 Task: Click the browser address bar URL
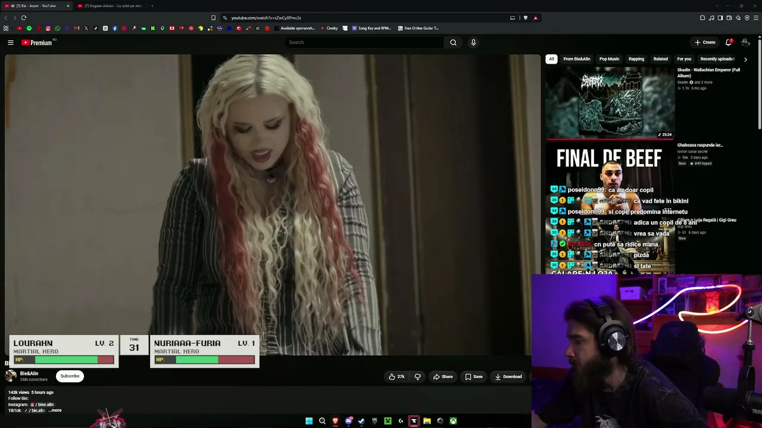click(266, 18)
